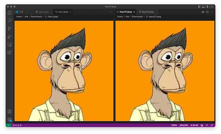The width and height of the screenshot is (221, 134).
Task: Click the left bayc.jpeg ape image preview
Action: [64, 71]
